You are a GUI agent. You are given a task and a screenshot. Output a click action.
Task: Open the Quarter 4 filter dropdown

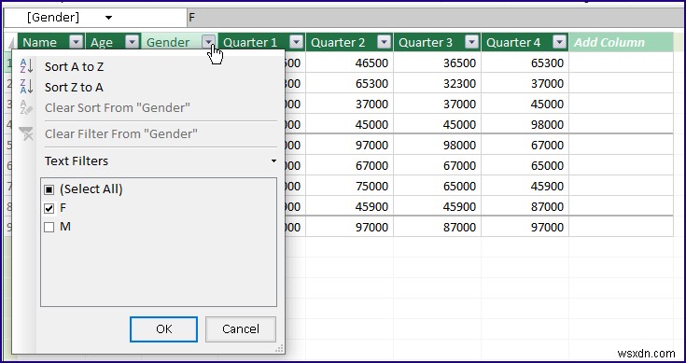[x=560, y=42]
